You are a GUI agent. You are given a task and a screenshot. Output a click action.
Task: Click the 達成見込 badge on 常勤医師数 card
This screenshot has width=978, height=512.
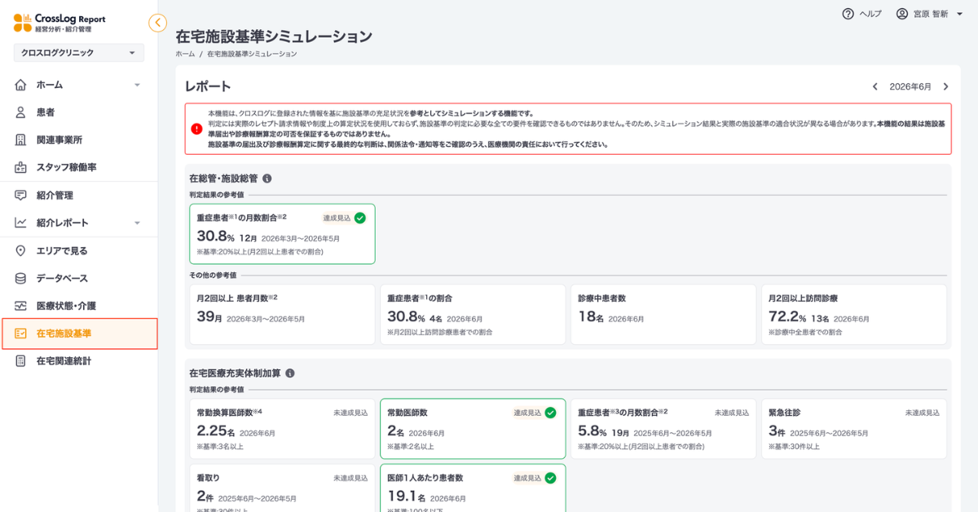pyautogui.click(x=528, y=413)
